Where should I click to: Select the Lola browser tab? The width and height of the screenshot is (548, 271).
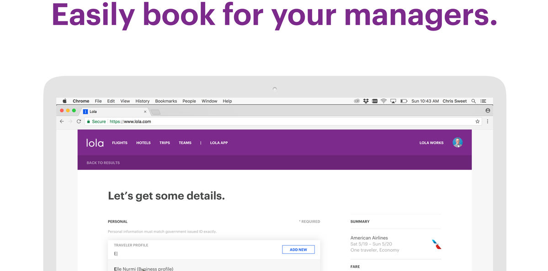115,112
